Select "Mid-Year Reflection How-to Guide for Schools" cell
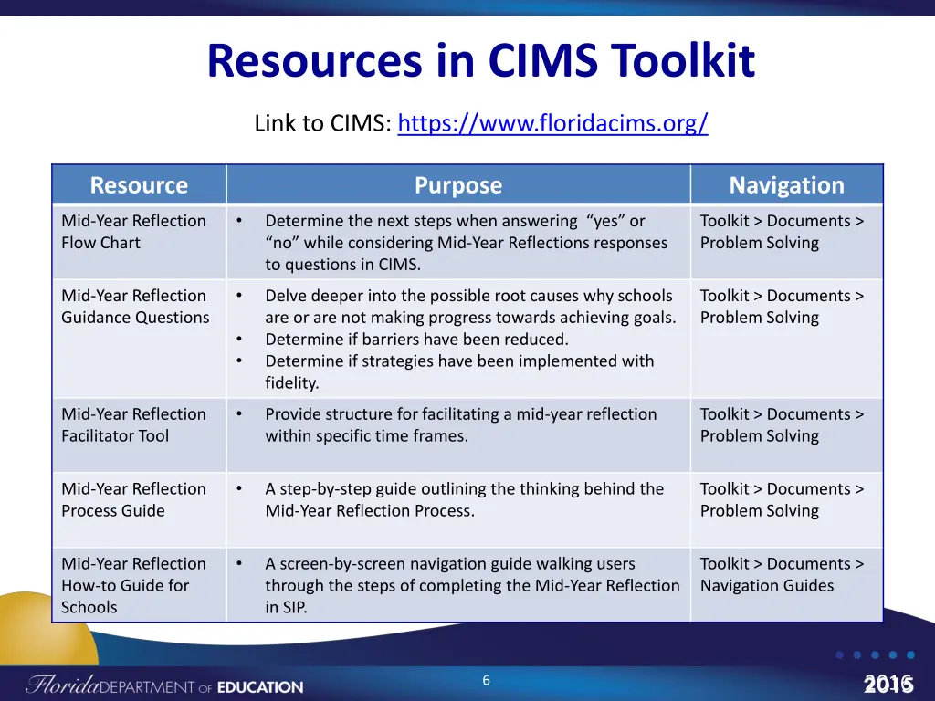 [139, 585]
